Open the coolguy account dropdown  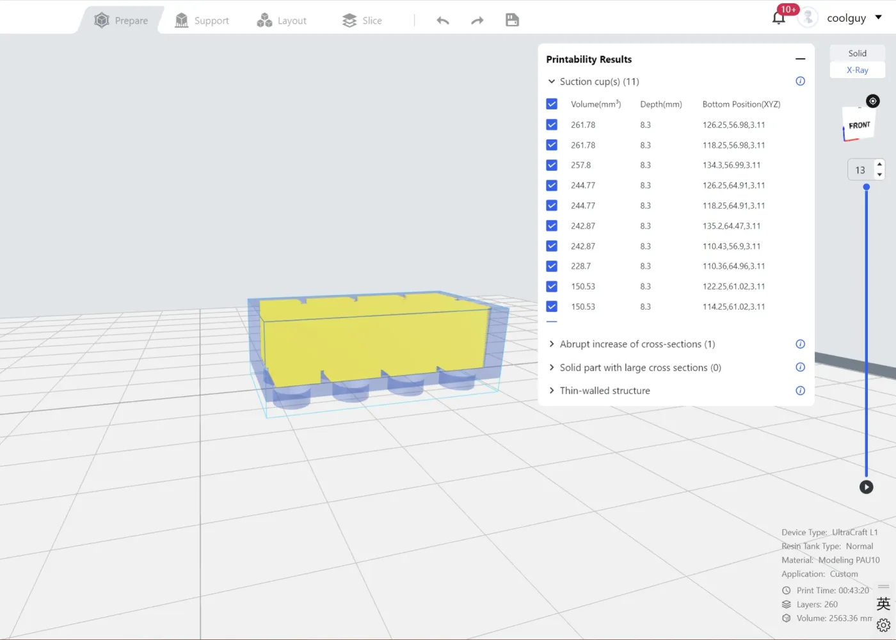click(879, 17)
